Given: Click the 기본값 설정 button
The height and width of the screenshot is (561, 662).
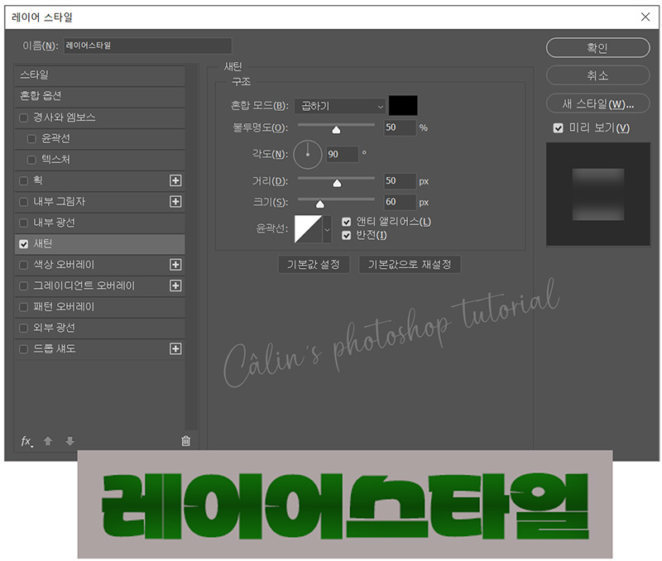Looking at the screenshot, I should 314,265.
